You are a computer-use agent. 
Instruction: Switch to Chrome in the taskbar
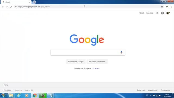click(35, 96)
